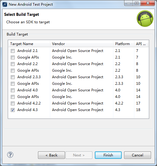Check the Android 2.1 target checkbox
The height and width of the screenshot is (166, 157).
pyautogui.click(x=13, y=51)
